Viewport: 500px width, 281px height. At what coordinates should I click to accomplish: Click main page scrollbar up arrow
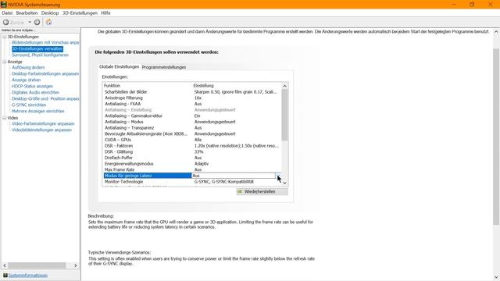pyautogui.click(x=496, y=32)
